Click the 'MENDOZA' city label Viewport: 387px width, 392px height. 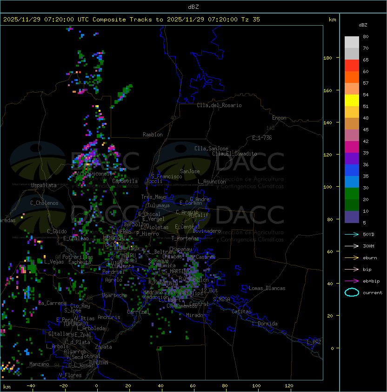(113, 237)
